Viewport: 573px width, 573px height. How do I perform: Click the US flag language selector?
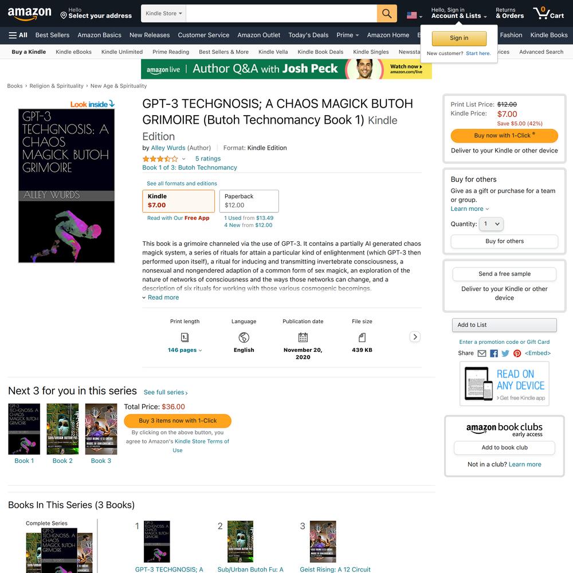coord(414,15)
